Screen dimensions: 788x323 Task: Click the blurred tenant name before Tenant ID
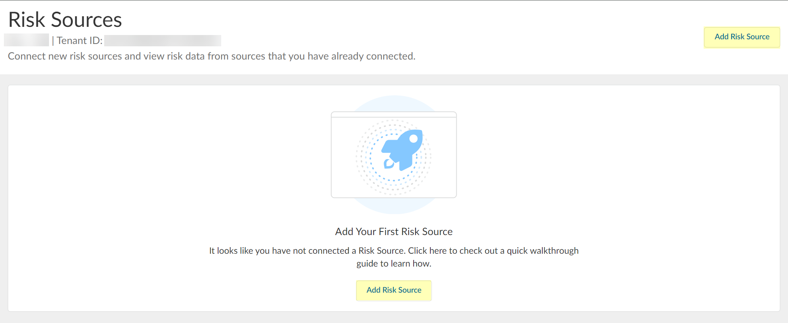pyautogui.click(x=26, y=40)
